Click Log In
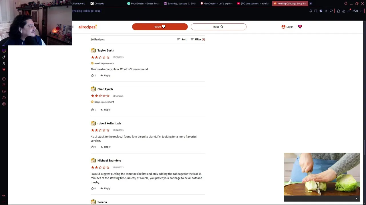366x205 pixels. coord(287,27)
